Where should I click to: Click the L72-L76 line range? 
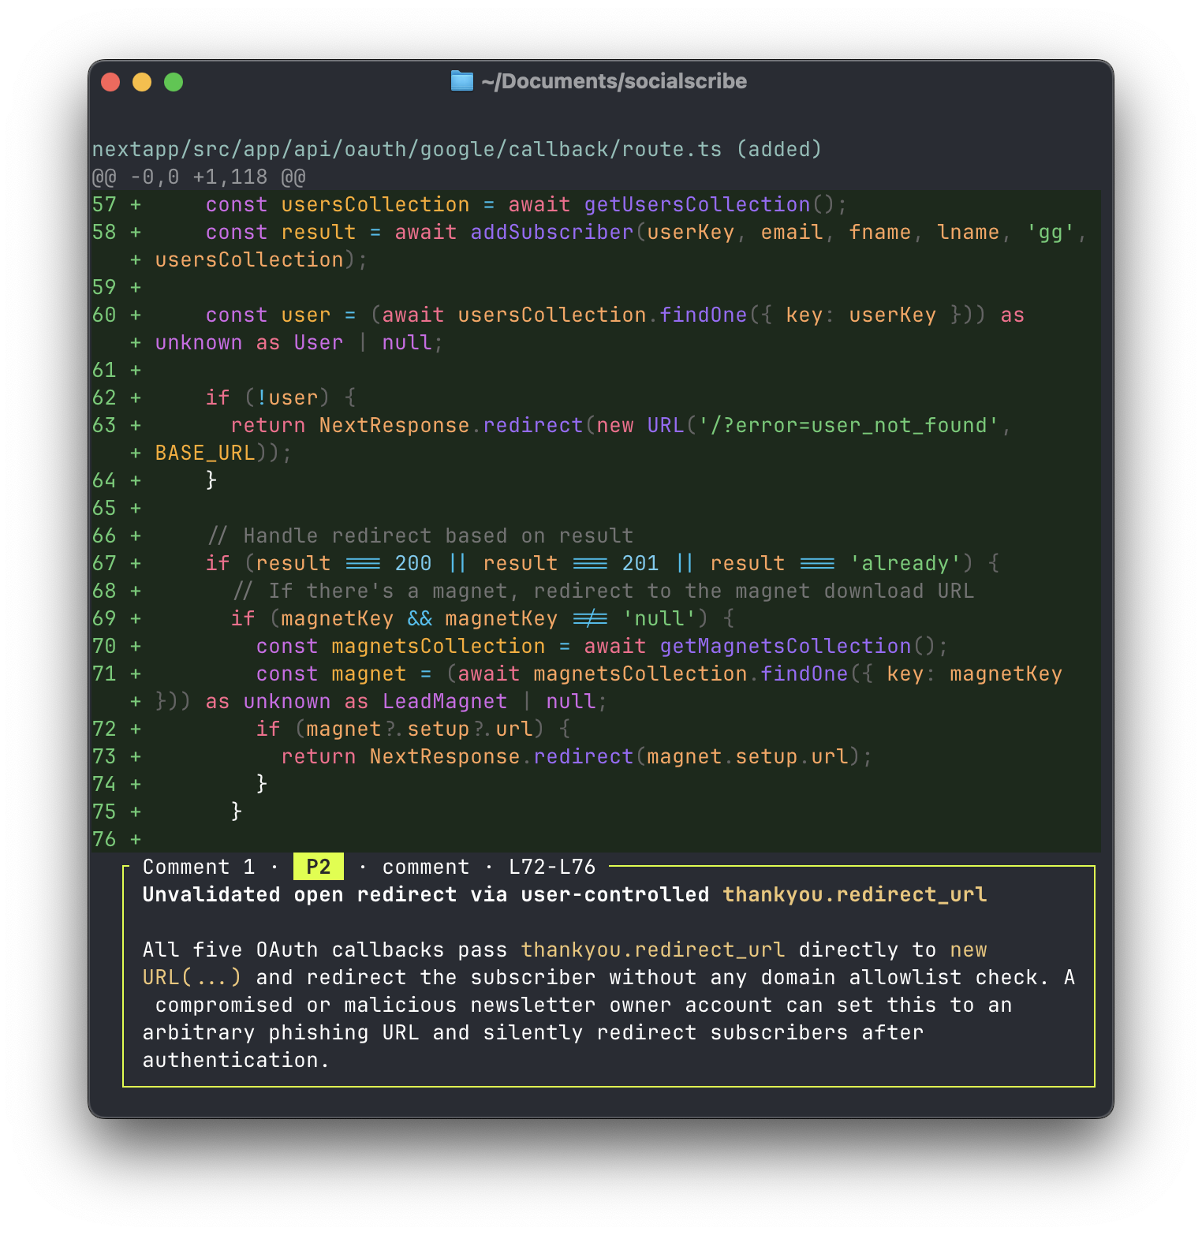(552, 867)
